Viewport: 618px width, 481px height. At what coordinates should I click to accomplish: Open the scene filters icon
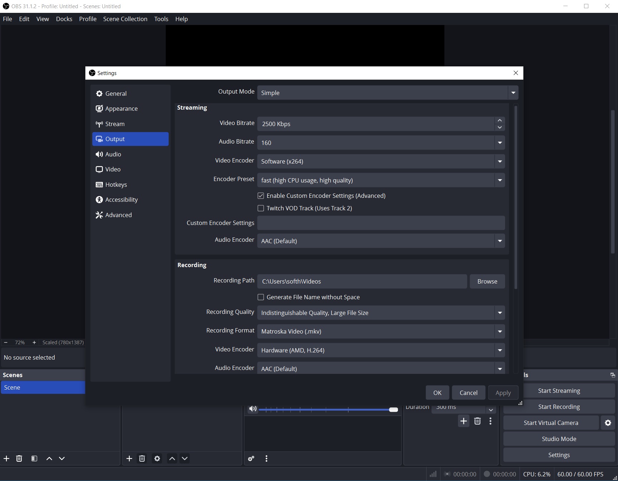click(x=34, y=459)
